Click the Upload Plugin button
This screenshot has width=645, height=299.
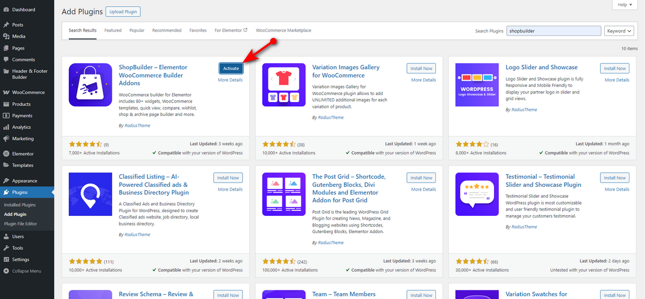point(123,11)
